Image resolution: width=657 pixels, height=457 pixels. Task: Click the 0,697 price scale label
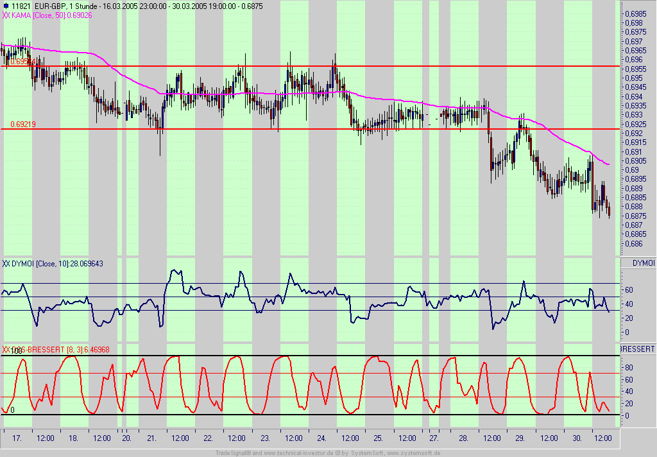tap(633, 42)
